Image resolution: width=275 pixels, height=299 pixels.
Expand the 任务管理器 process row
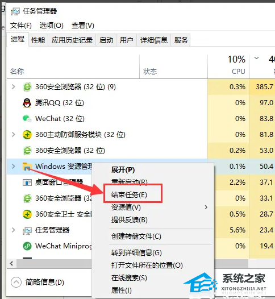(x=13, y=230)
